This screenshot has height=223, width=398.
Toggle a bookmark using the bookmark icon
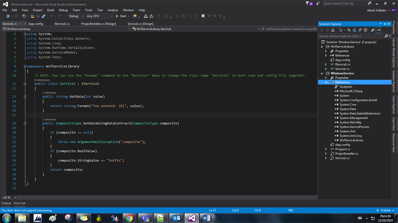click(x=203, y=16)
